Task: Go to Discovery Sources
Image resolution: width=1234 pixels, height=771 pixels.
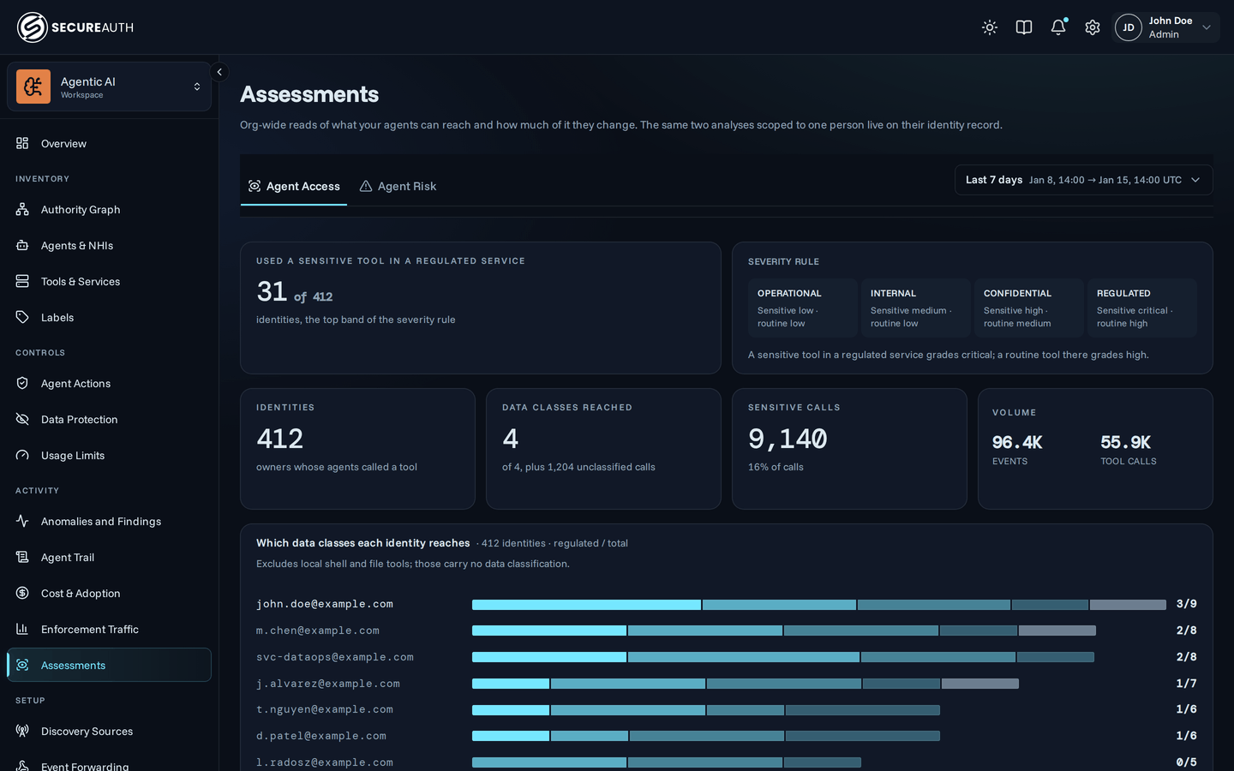Action: [109, 731]
